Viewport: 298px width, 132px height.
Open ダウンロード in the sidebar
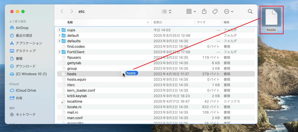coord(23,66)
